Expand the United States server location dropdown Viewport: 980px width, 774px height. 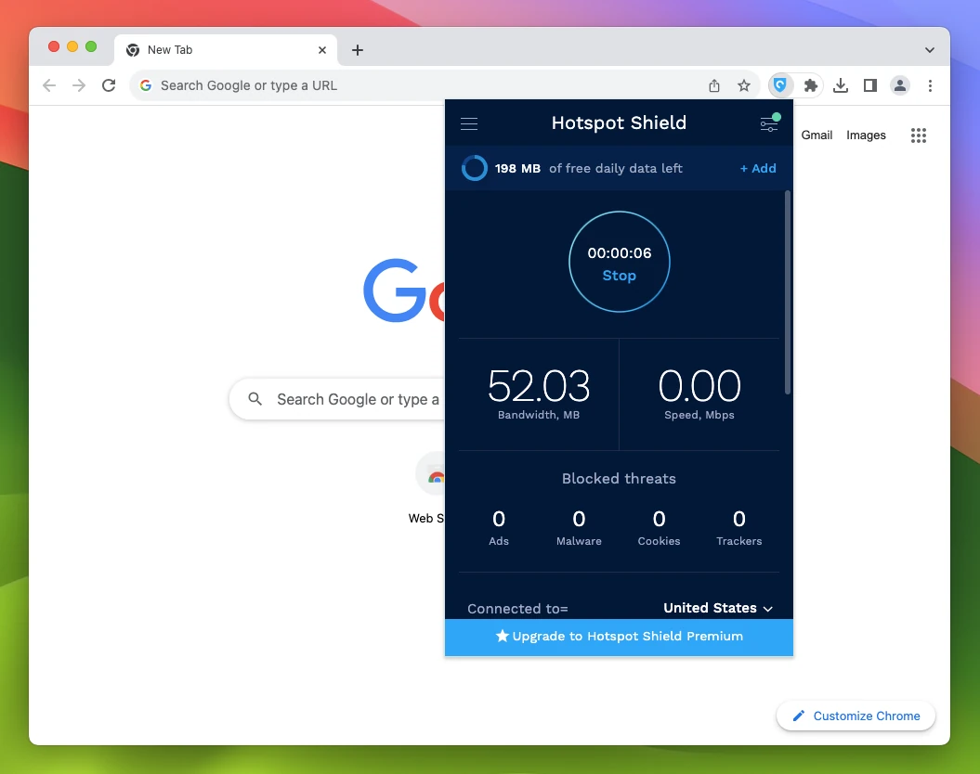[718, 608]
